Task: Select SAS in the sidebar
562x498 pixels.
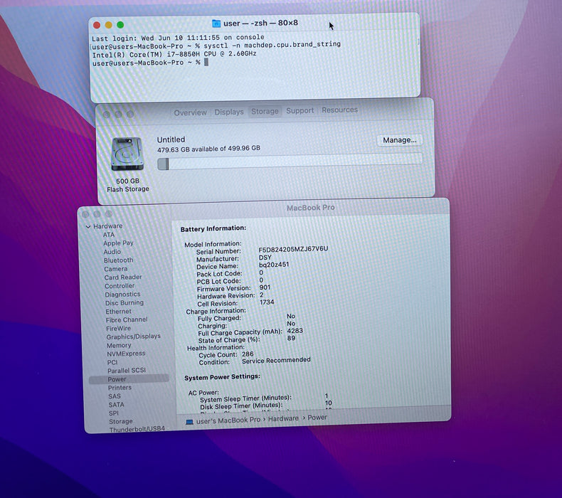Action: point(115,396)
